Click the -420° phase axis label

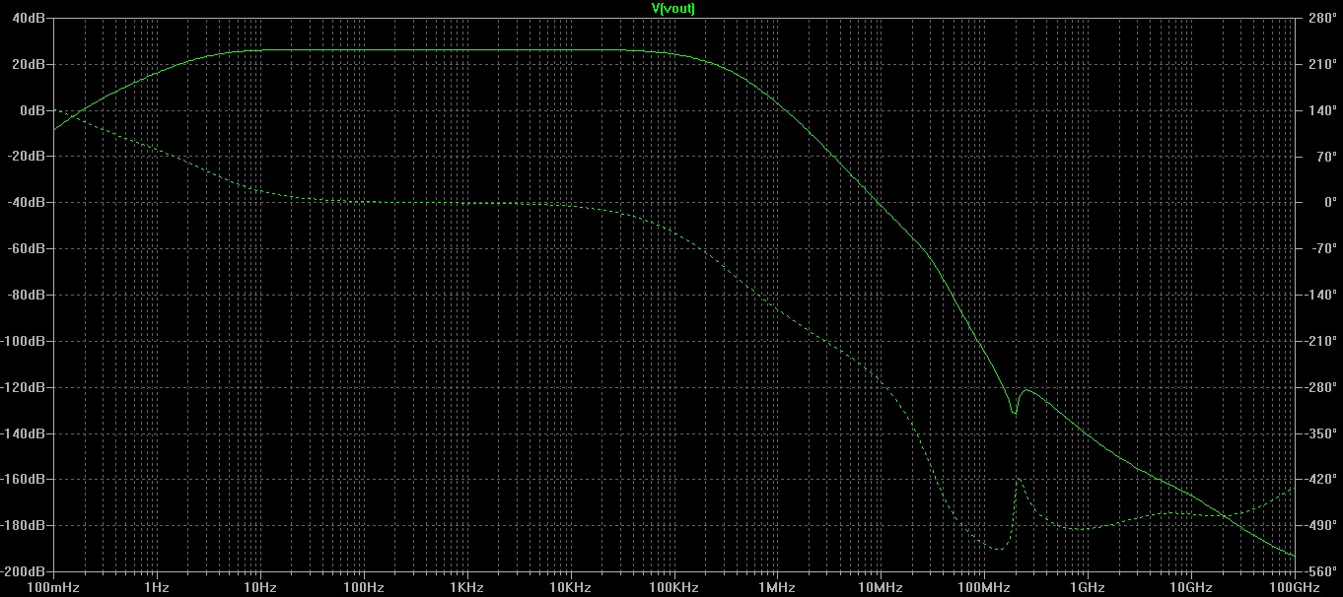(1320, 479)
